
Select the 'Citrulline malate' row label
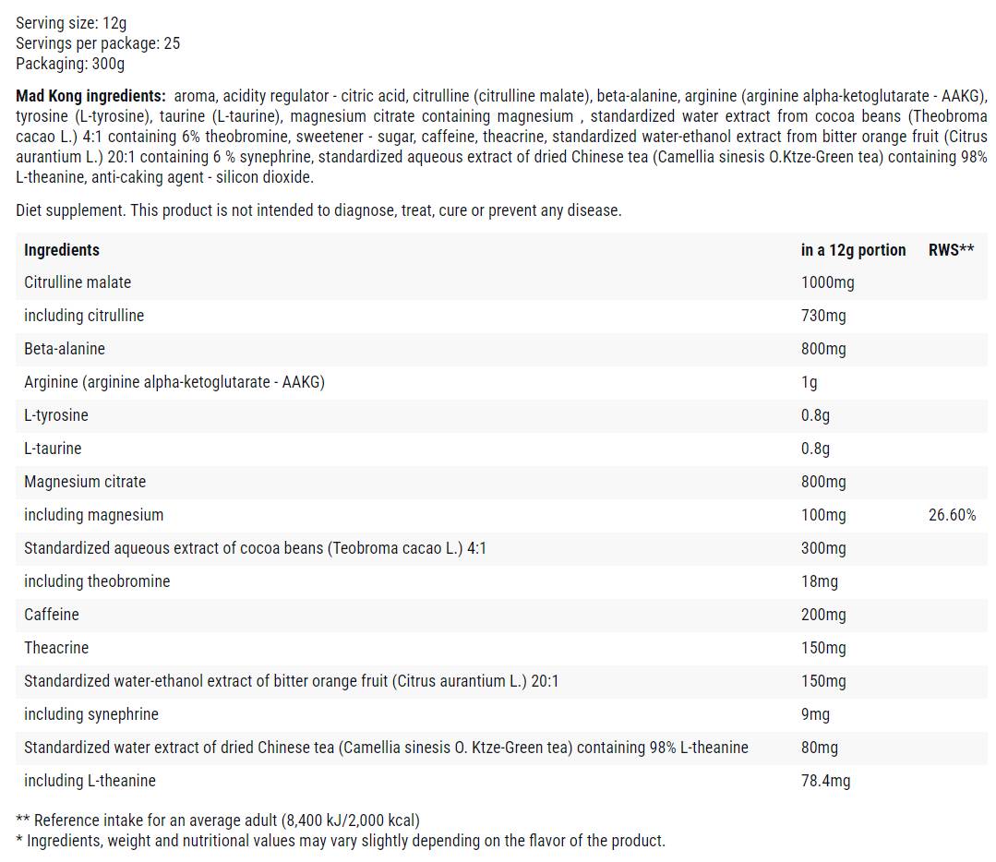click(x=78, y=282)
